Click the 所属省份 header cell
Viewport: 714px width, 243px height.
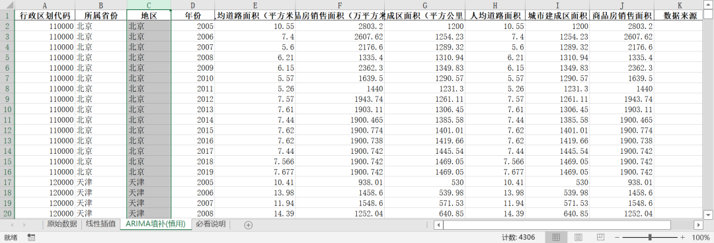[100, 15]
